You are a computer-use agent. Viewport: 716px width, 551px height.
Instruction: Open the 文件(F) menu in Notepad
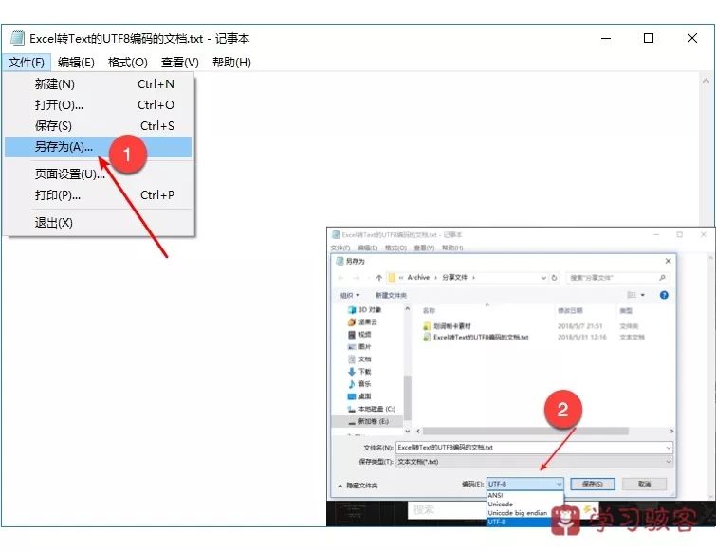point(26,62)
